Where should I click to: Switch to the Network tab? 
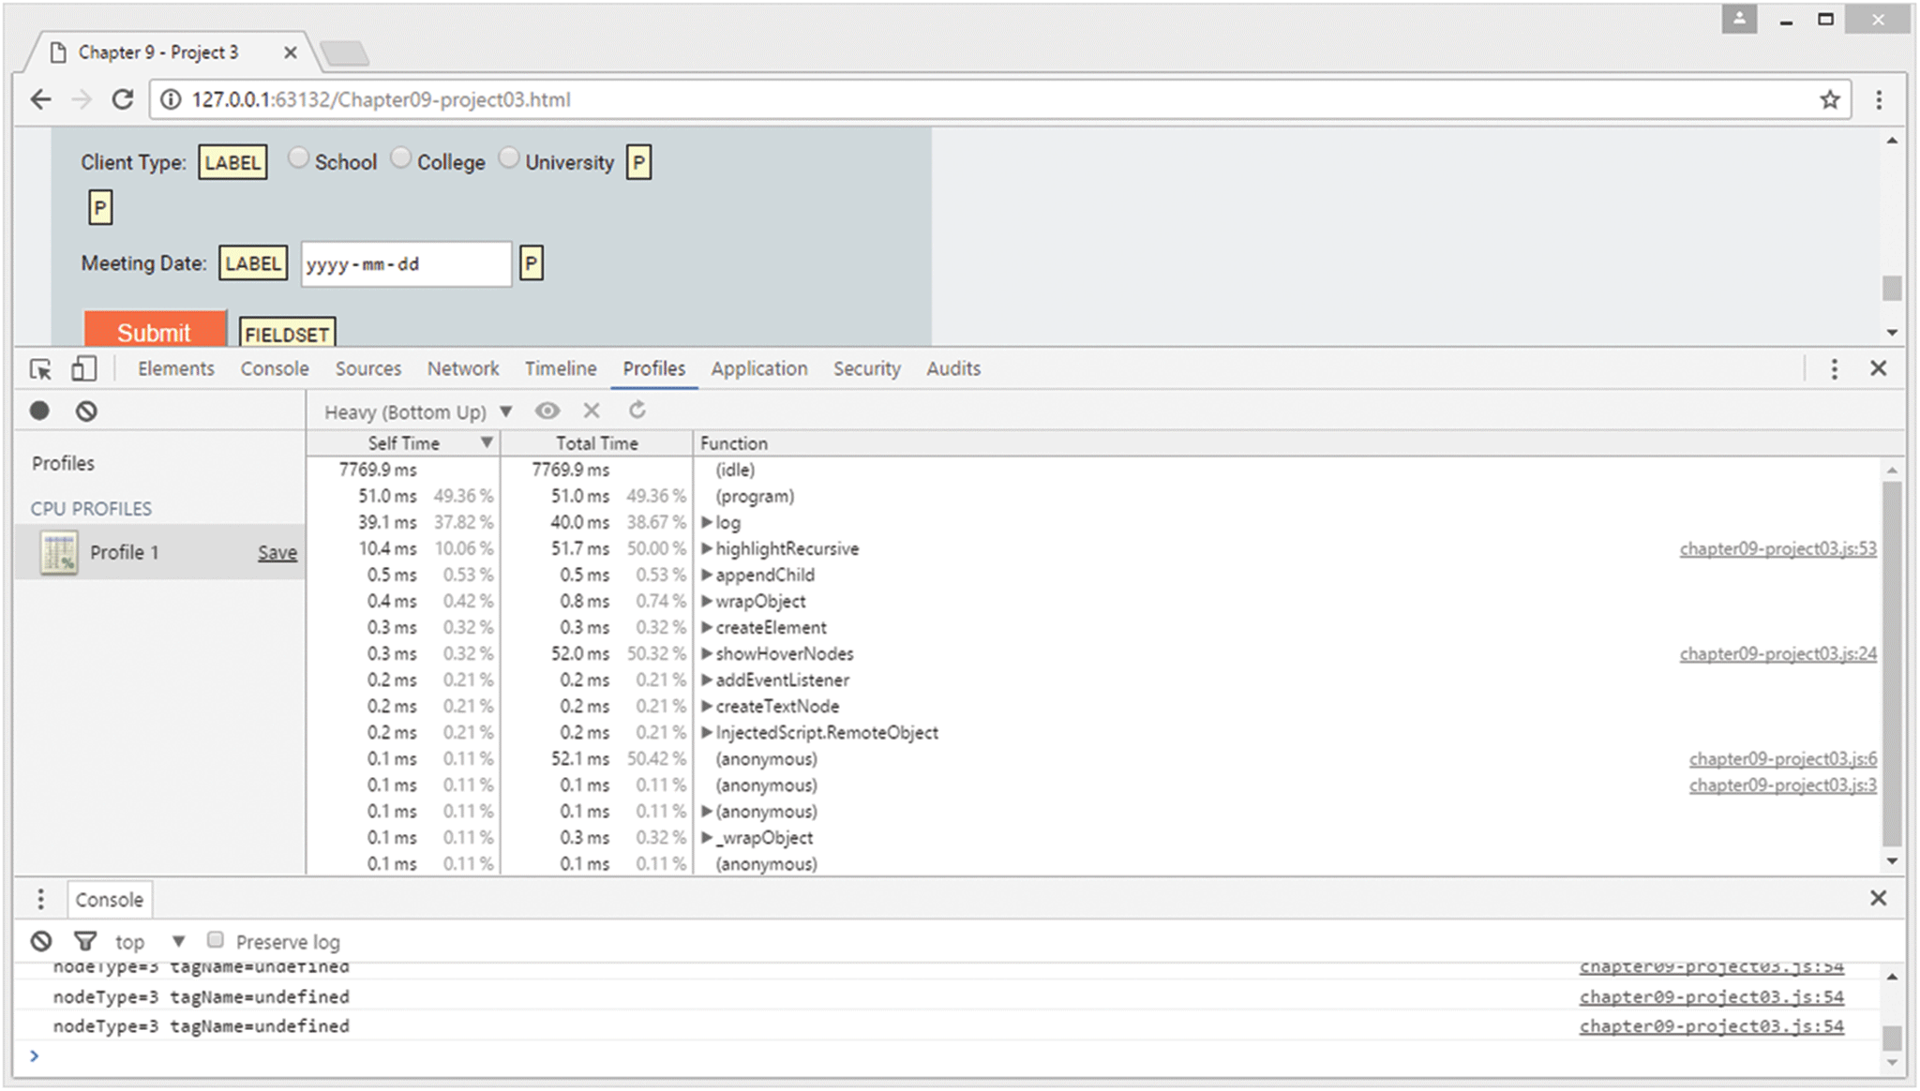463,369
